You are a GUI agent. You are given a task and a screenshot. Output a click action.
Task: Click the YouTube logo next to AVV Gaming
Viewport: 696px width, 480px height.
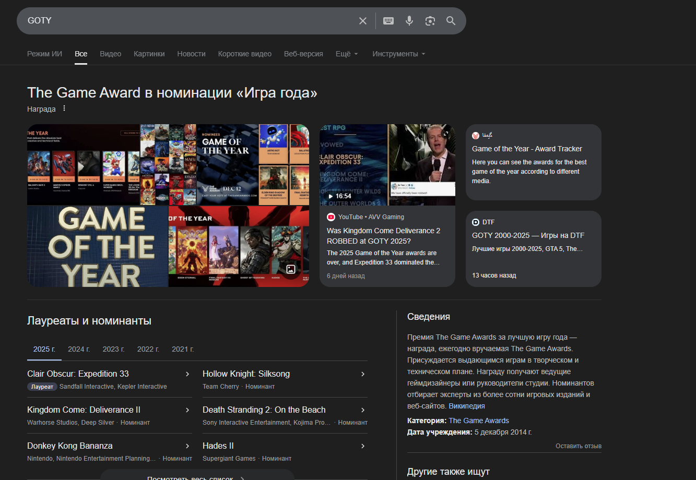331,217
